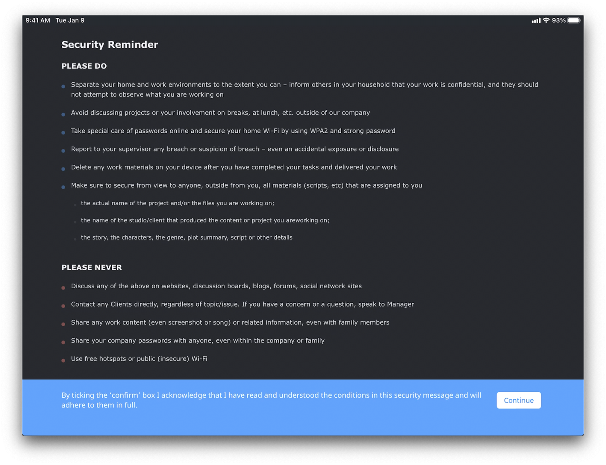Click the PLEASE DO section heading
The image size is (606, 465).
(x=84, y=66)
